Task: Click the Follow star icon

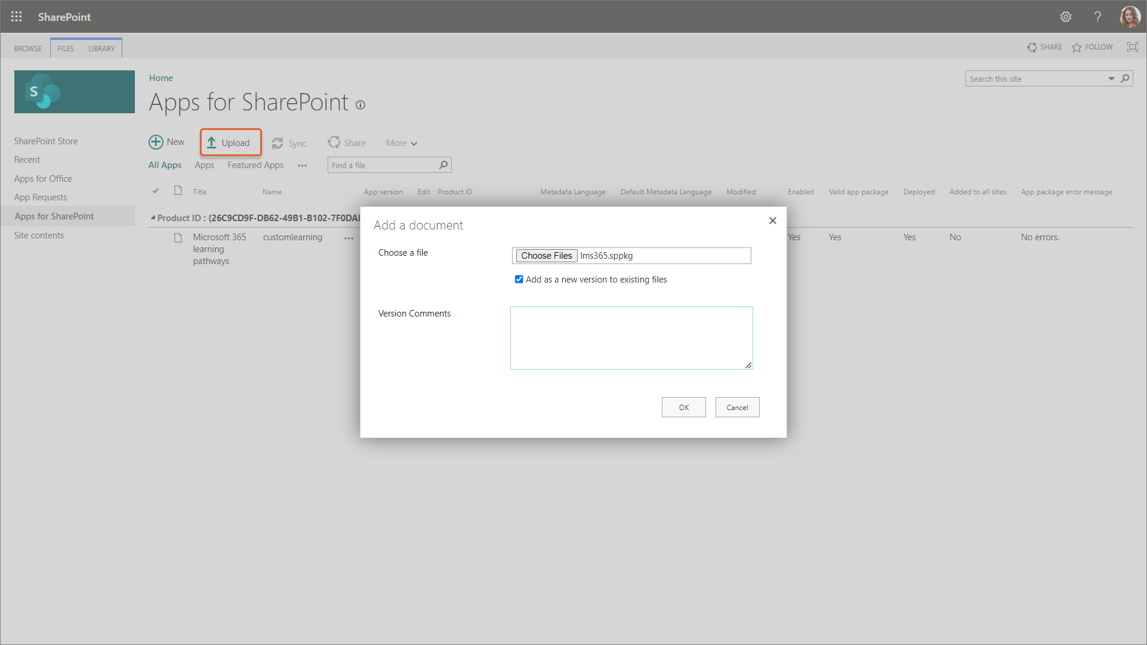Action: point(1077,48)
